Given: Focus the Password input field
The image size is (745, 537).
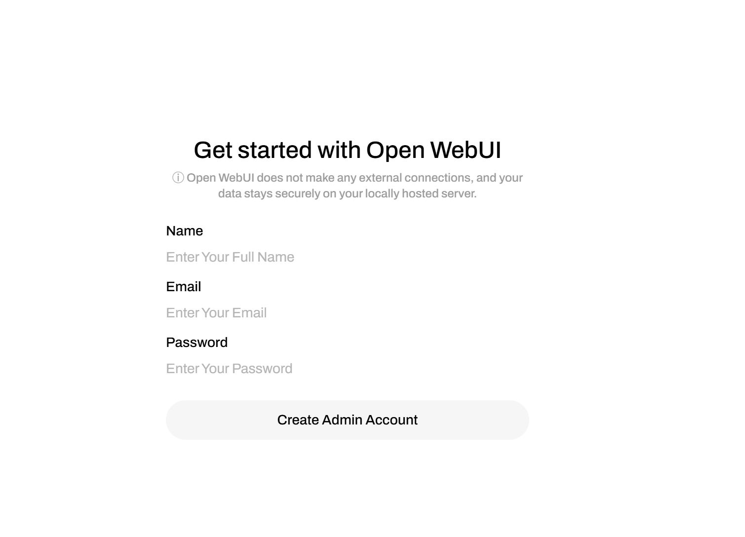Looking at the screenshot, I should (348, 369).
